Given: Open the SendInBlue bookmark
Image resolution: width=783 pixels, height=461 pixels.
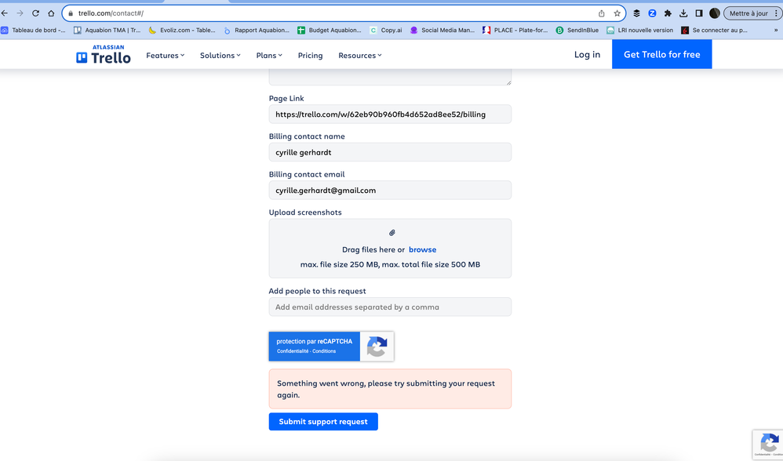Looking at the screenshot, I should (x=577, y=31).
